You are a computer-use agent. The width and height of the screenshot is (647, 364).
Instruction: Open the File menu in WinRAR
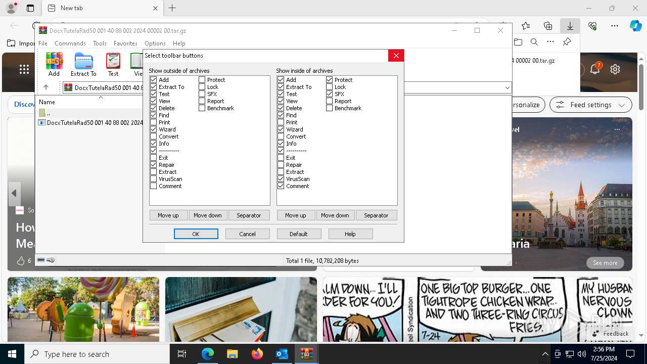point(43,43)
